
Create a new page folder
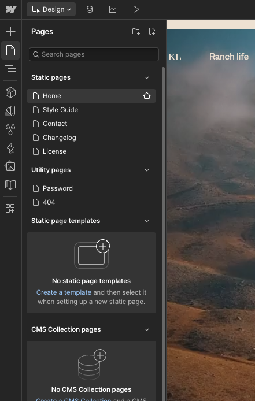click(x=136, y=31)
